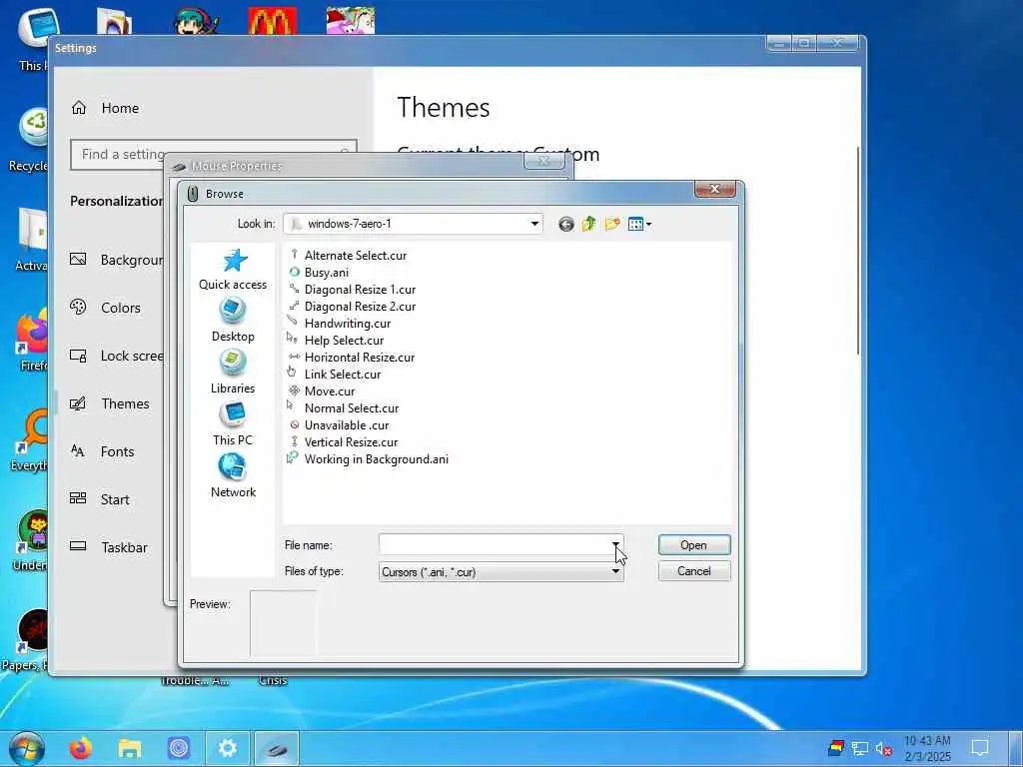The width and height of the screenshot is (1023, 767).
Task: Select the Busy.ani cursor file
Action: [319, 273]
